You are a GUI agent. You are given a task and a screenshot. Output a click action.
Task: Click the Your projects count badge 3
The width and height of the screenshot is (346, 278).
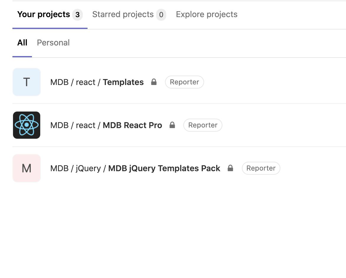pyautogui.click(x=77, y=15)
